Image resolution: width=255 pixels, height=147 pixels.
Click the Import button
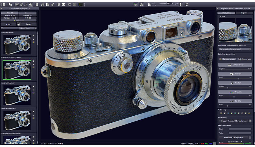[x=9, y=24]
